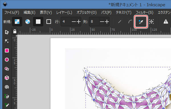
Task: Select the Rectangle tool
Action: coord(7,51)
